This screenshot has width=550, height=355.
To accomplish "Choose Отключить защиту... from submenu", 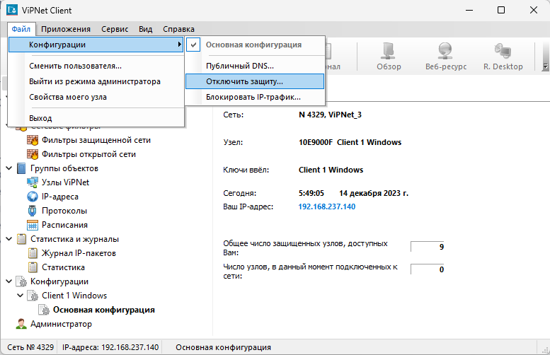I will click(x=244, y=81).
